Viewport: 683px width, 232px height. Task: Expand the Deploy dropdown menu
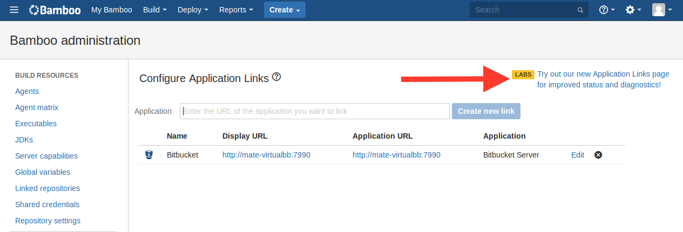[x=193, y=10]
